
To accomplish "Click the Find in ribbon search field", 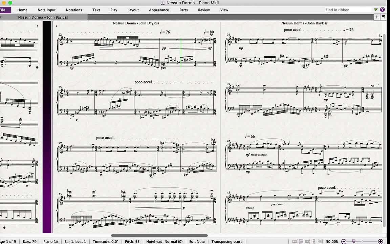I will (347, 10).
